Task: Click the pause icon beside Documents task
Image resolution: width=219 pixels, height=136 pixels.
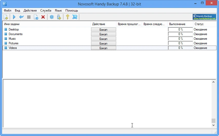Action: pyautogui.click(x=6, y=34)
